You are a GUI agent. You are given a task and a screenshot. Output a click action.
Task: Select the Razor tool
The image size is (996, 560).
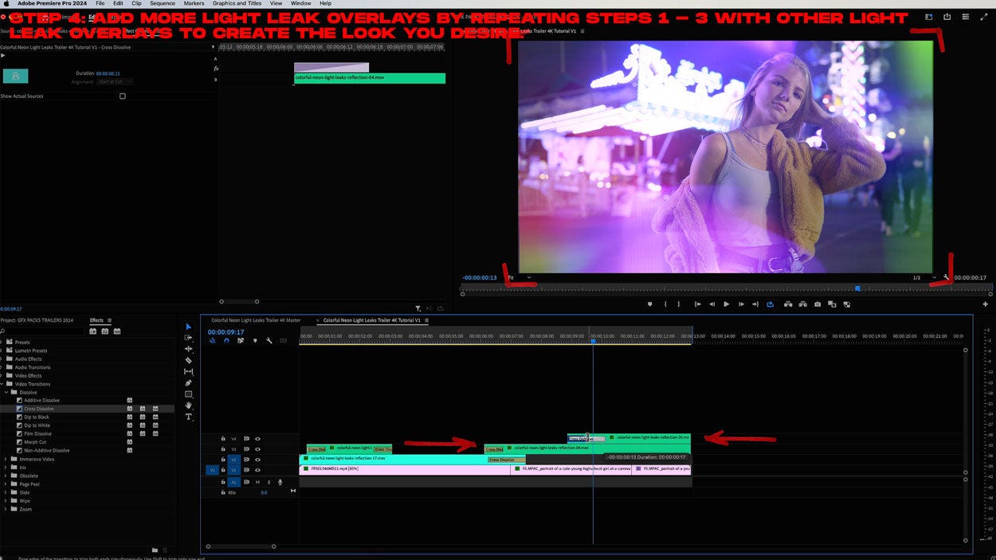click(188, 360)
